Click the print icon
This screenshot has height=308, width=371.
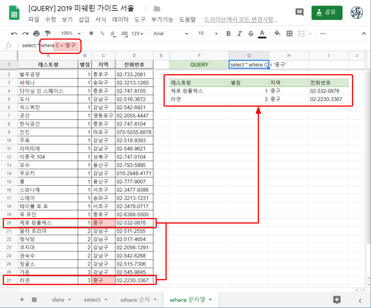(36, 34)
